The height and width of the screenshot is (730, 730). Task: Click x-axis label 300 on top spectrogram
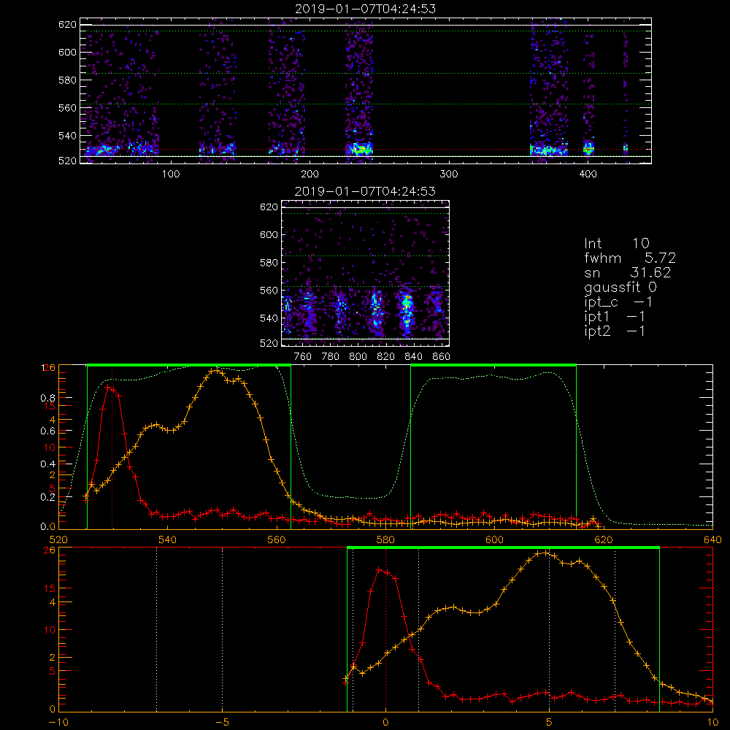[x=449, y=174]
